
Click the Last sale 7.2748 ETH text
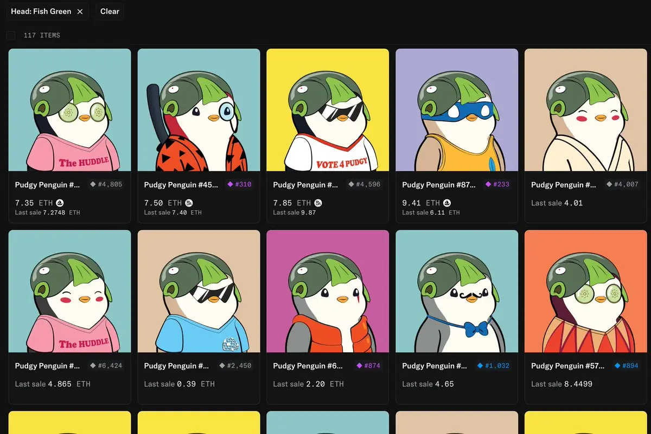[x=48, y=212]
